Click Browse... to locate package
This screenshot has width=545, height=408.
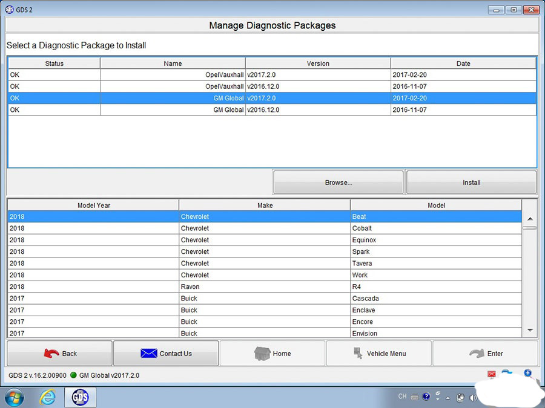tap(338, 182)
